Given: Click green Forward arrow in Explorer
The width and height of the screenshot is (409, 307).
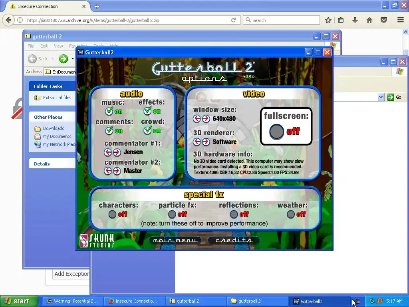Looking at the screenshot, I should tap(64, 59).
